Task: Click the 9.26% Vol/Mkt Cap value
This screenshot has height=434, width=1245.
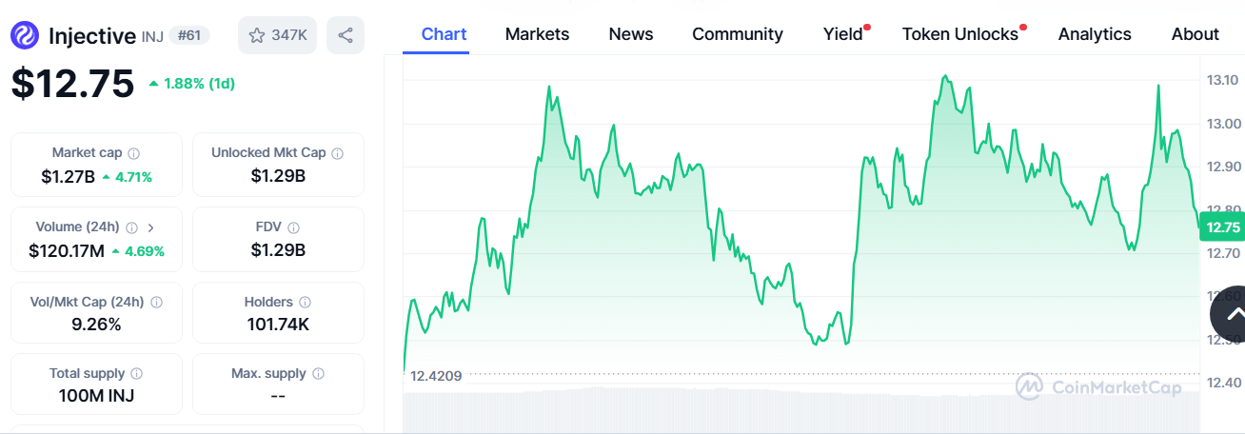Action: coord(96,325)
